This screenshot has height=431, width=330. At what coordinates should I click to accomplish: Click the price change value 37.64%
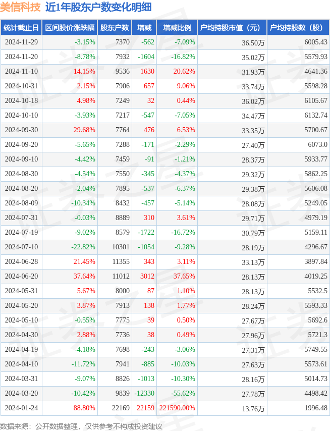click(84, 276)
